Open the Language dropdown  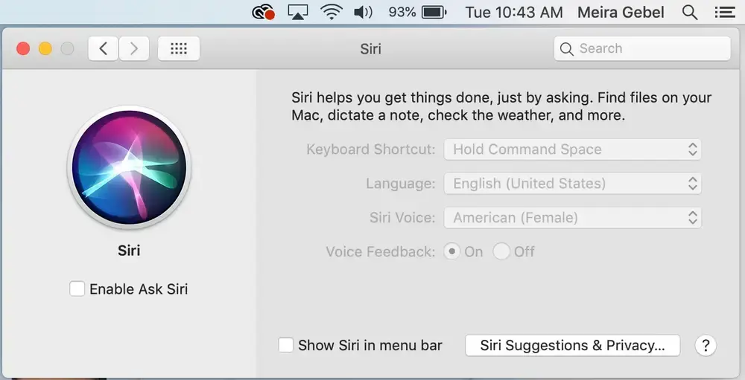[572, 184]
